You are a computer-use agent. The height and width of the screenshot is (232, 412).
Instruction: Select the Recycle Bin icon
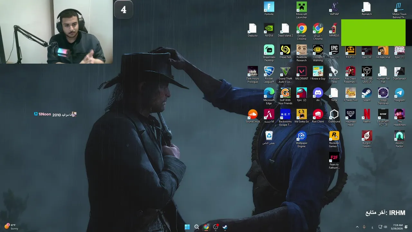pyautogui.click(x=269, y=138)
